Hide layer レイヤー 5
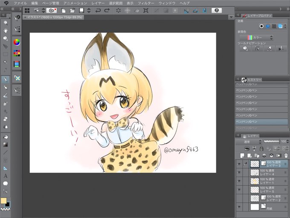Viewport: 290px width, 218px height. tap(239, 190)
